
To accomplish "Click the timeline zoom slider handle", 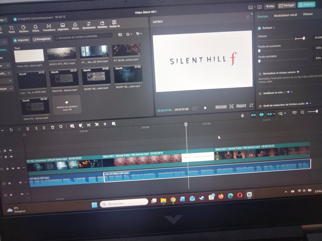I will click(x=317, y=111).
